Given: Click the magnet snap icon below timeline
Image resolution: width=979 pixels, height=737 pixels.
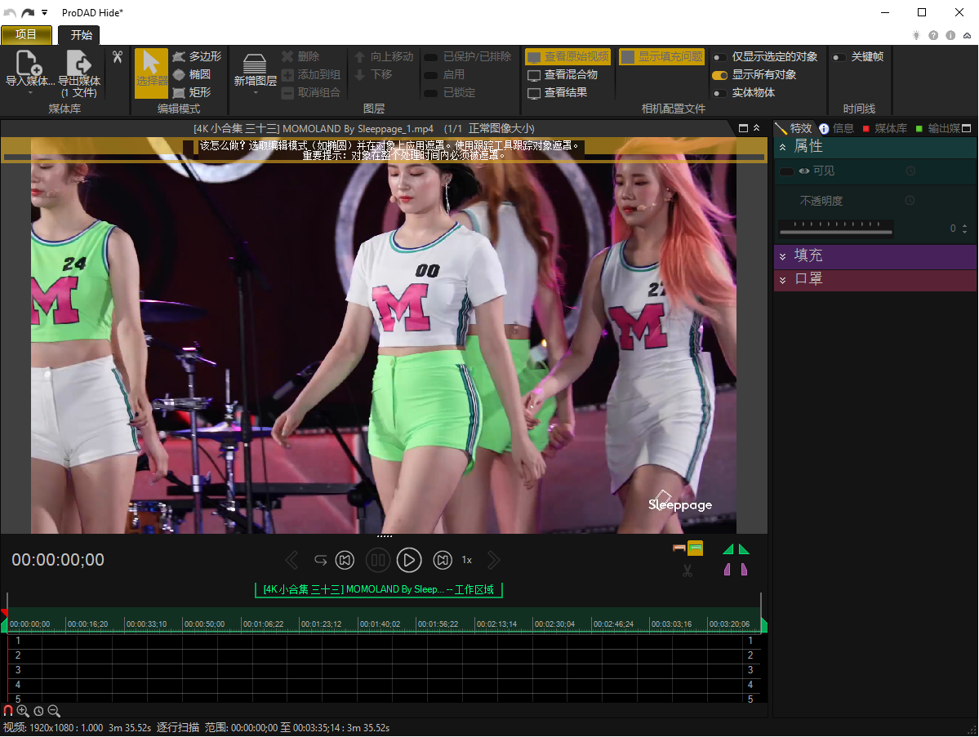Looking at the screenshot, I should point(8,711).
